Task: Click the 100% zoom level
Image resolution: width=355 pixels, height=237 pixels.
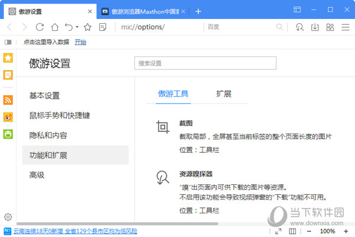Action: 327,231
